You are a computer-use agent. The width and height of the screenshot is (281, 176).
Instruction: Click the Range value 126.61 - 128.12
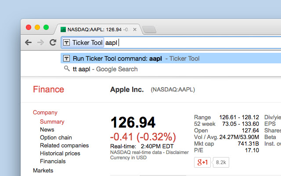239,117
